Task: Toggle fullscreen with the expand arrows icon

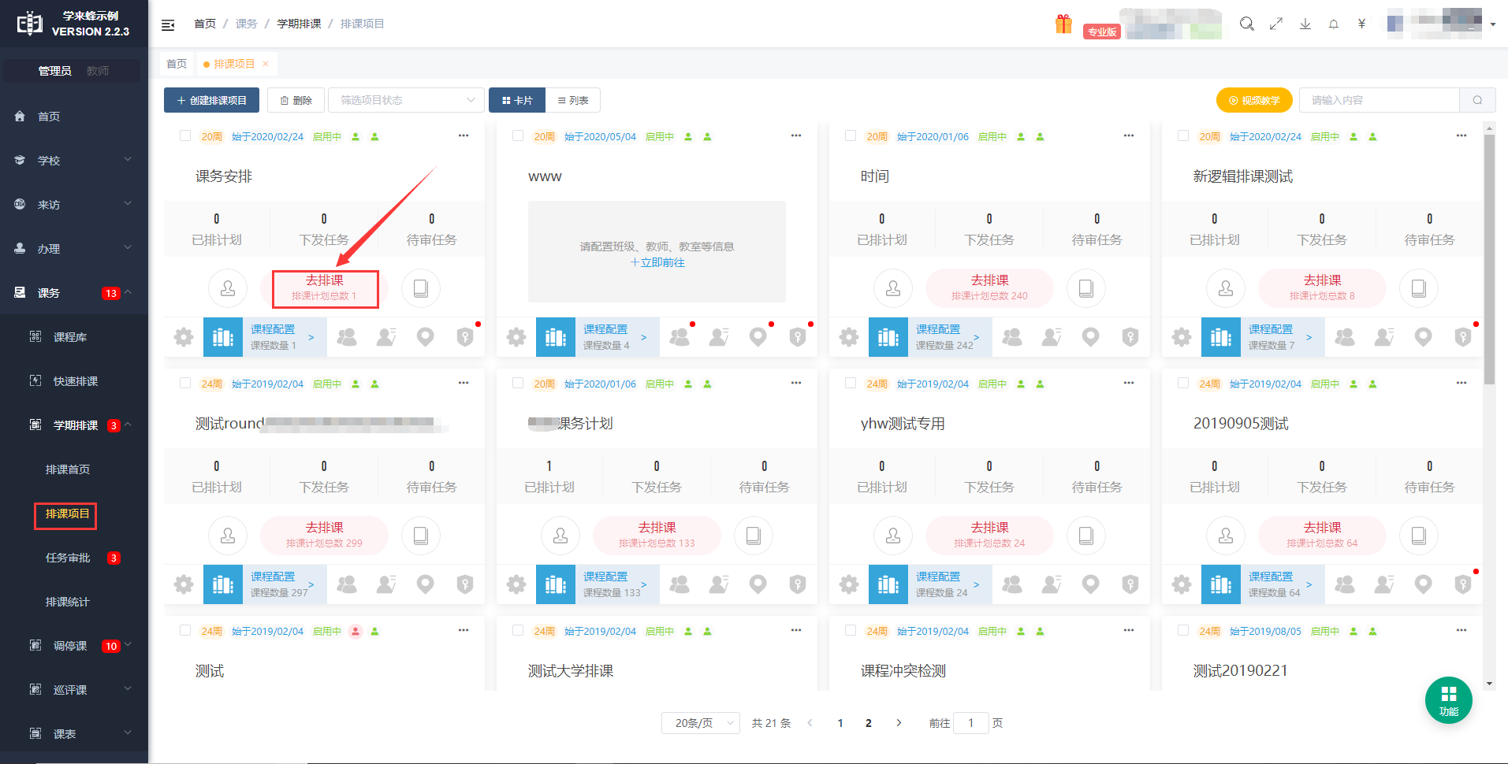Action: pos(1275,24)
